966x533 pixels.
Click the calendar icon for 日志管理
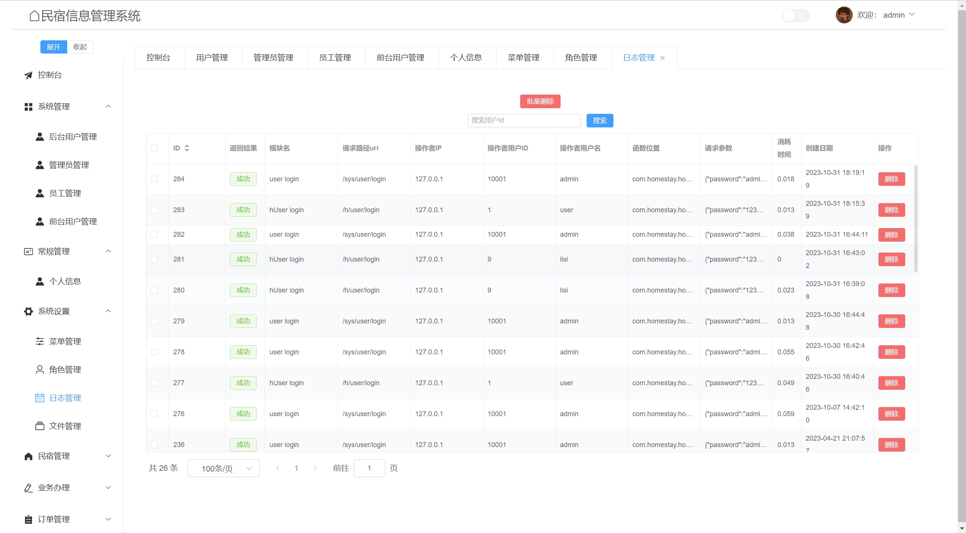[40, 398]
